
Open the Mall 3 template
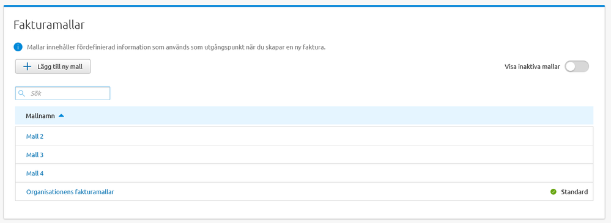pyautogui.click(x=35, y=155)
